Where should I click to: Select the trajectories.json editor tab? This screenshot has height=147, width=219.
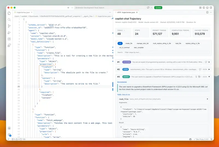coord(23,13)
